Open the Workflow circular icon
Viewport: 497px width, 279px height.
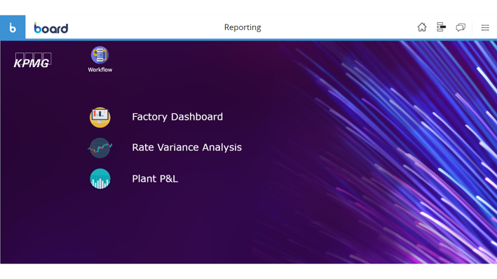point(100,55)
